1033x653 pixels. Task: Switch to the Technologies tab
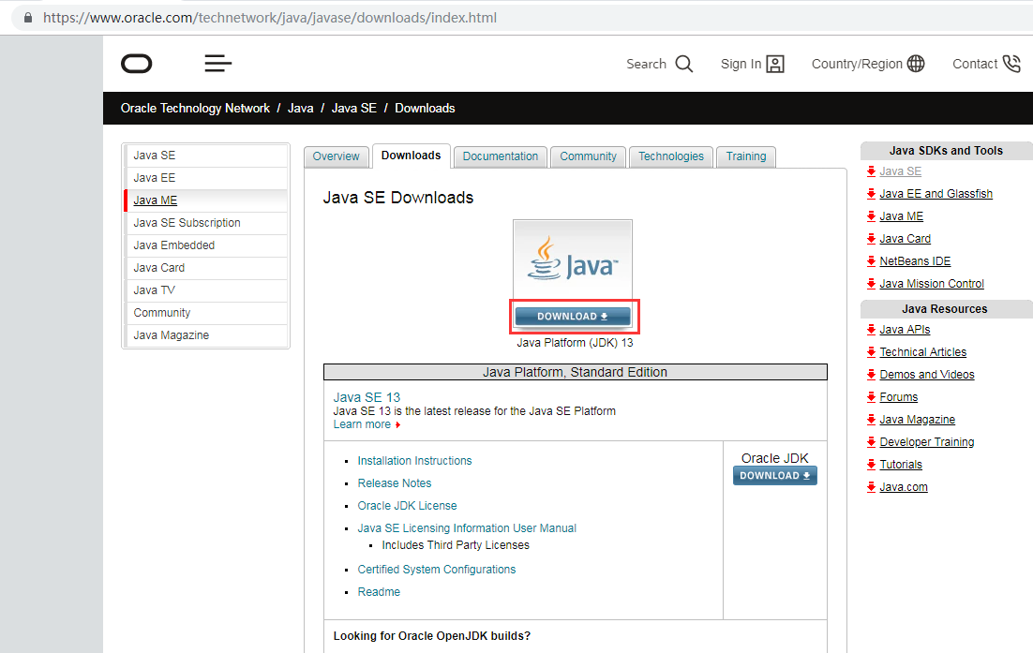(x=670, y=156)
